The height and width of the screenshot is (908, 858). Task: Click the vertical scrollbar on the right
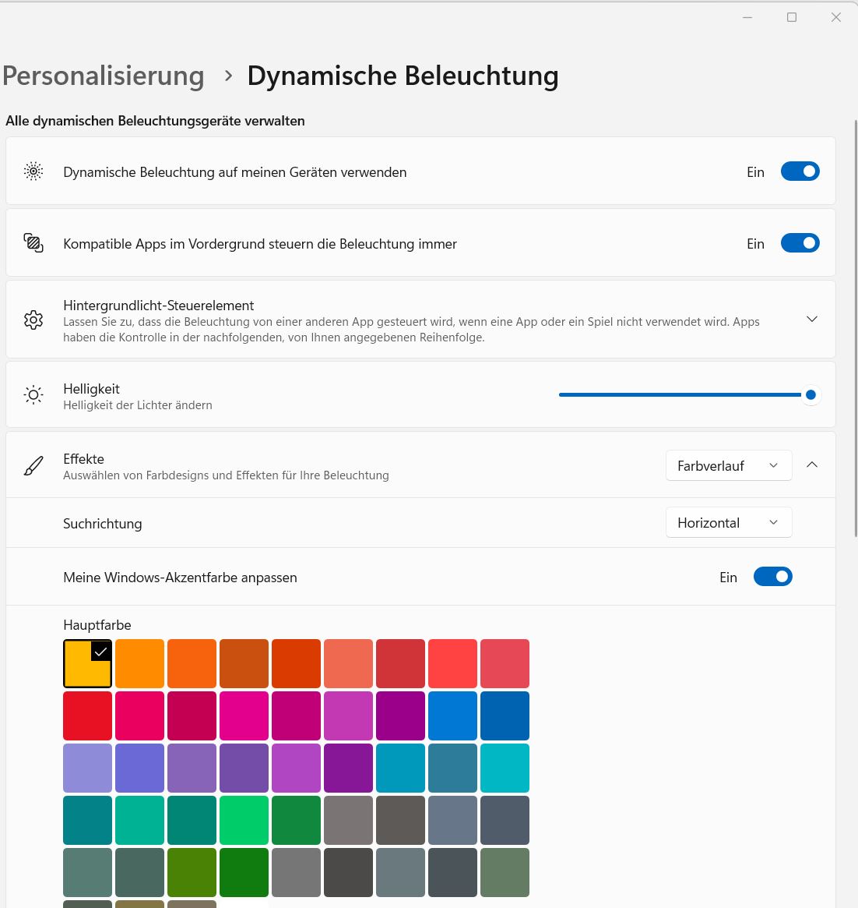pyautogui.click(x=855, y=327)
